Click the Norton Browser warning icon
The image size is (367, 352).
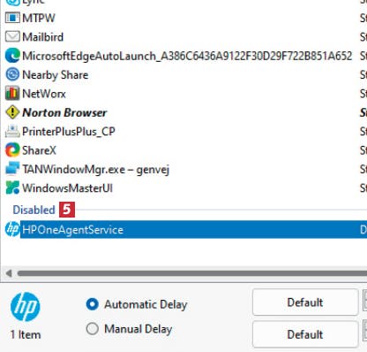click(x=12, y=112)
